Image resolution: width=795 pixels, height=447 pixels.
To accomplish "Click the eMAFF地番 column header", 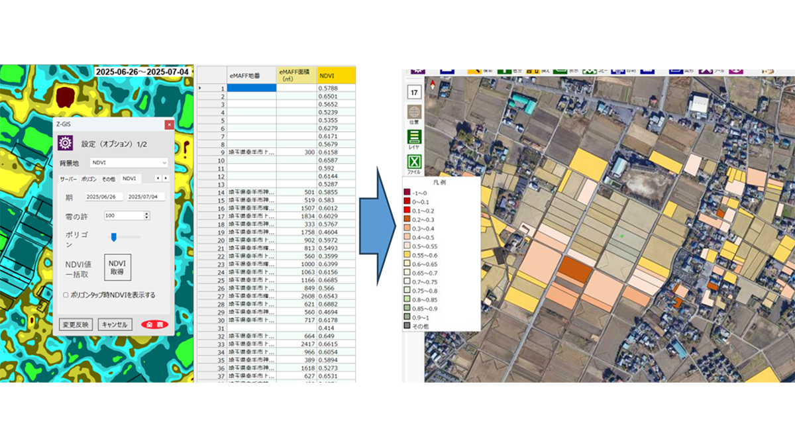I will tap(252, 75).
